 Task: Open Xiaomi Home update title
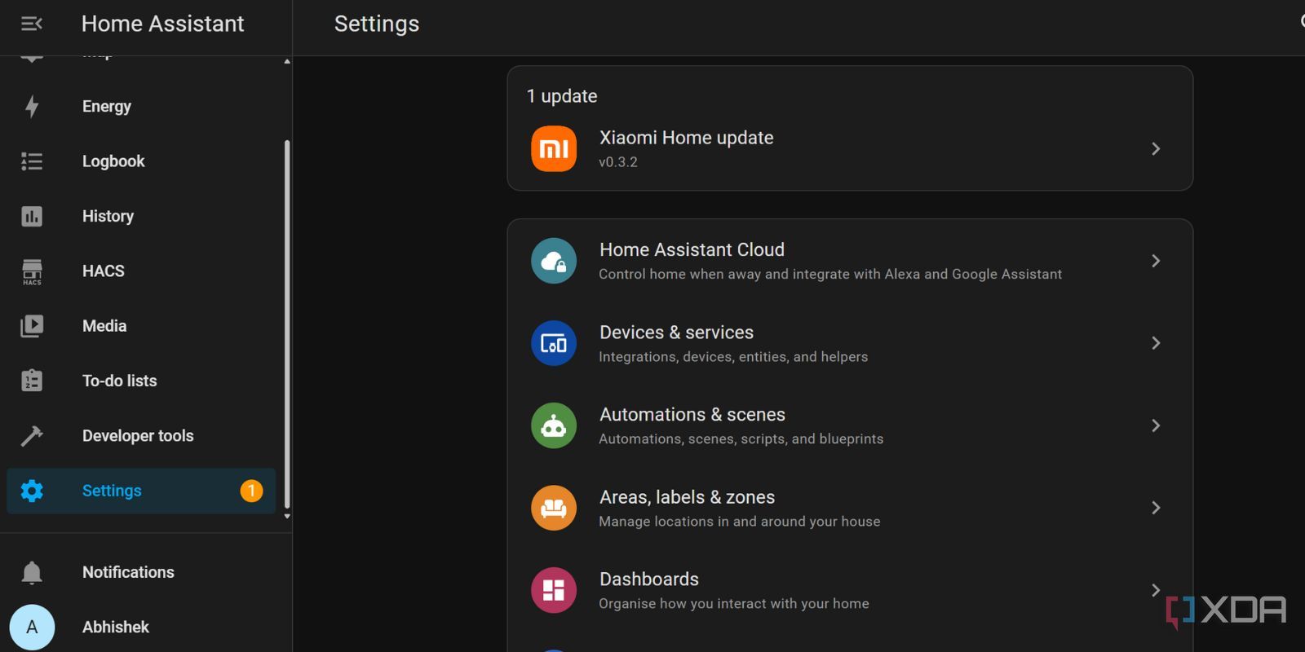[x=686, y=138]
